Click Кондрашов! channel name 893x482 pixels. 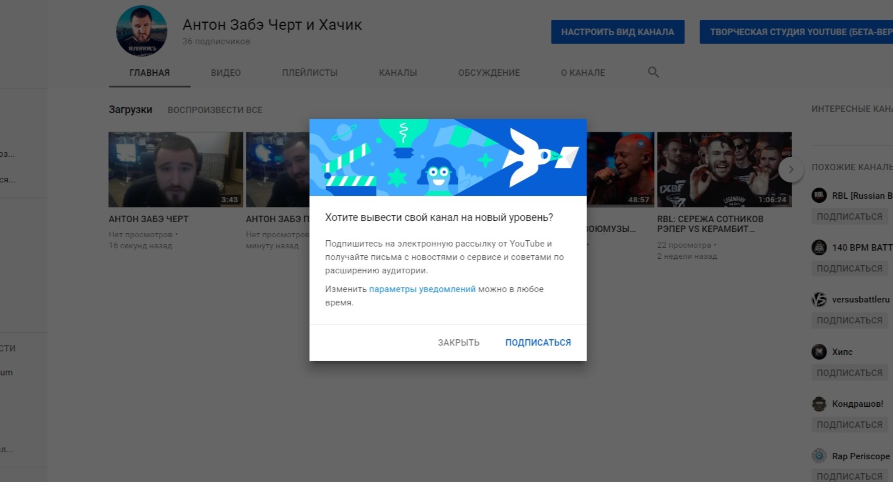pos(857,404)
